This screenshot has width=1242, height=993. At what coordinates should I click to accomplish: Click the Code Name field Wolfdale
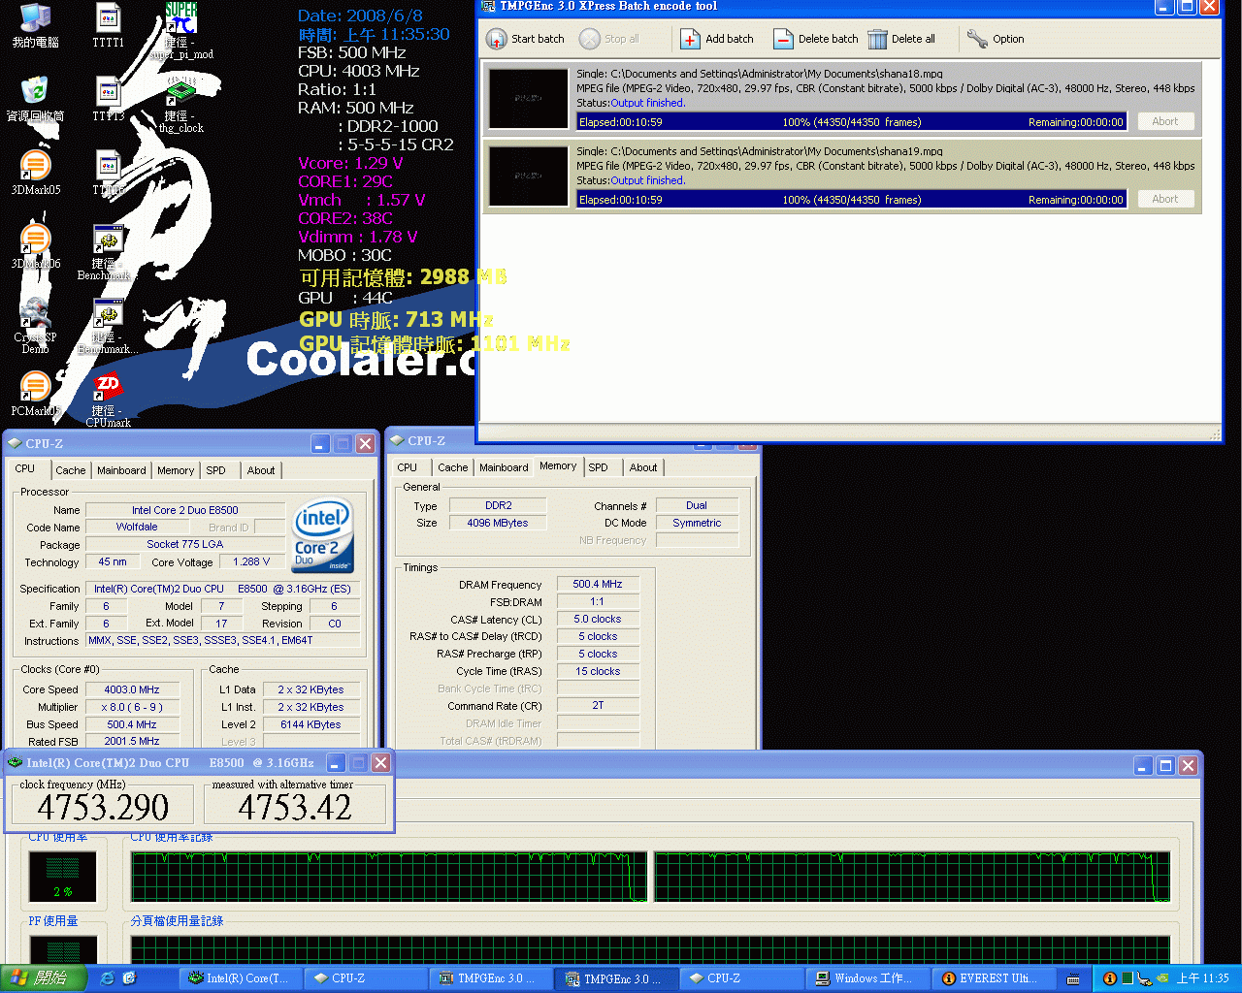pyautogui.click(x=137, y=527)
